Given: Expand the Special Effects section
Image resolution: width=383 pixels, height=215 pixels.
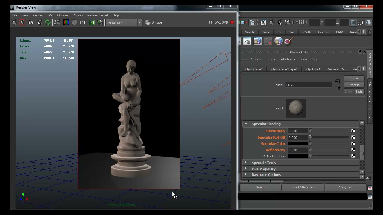Looking at the screenshot, I should point(246,163).
